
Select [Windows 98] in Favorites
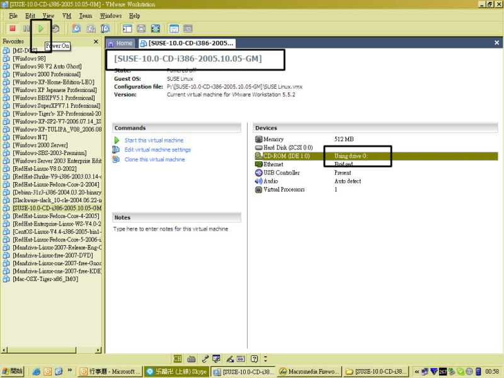[29, 59]
